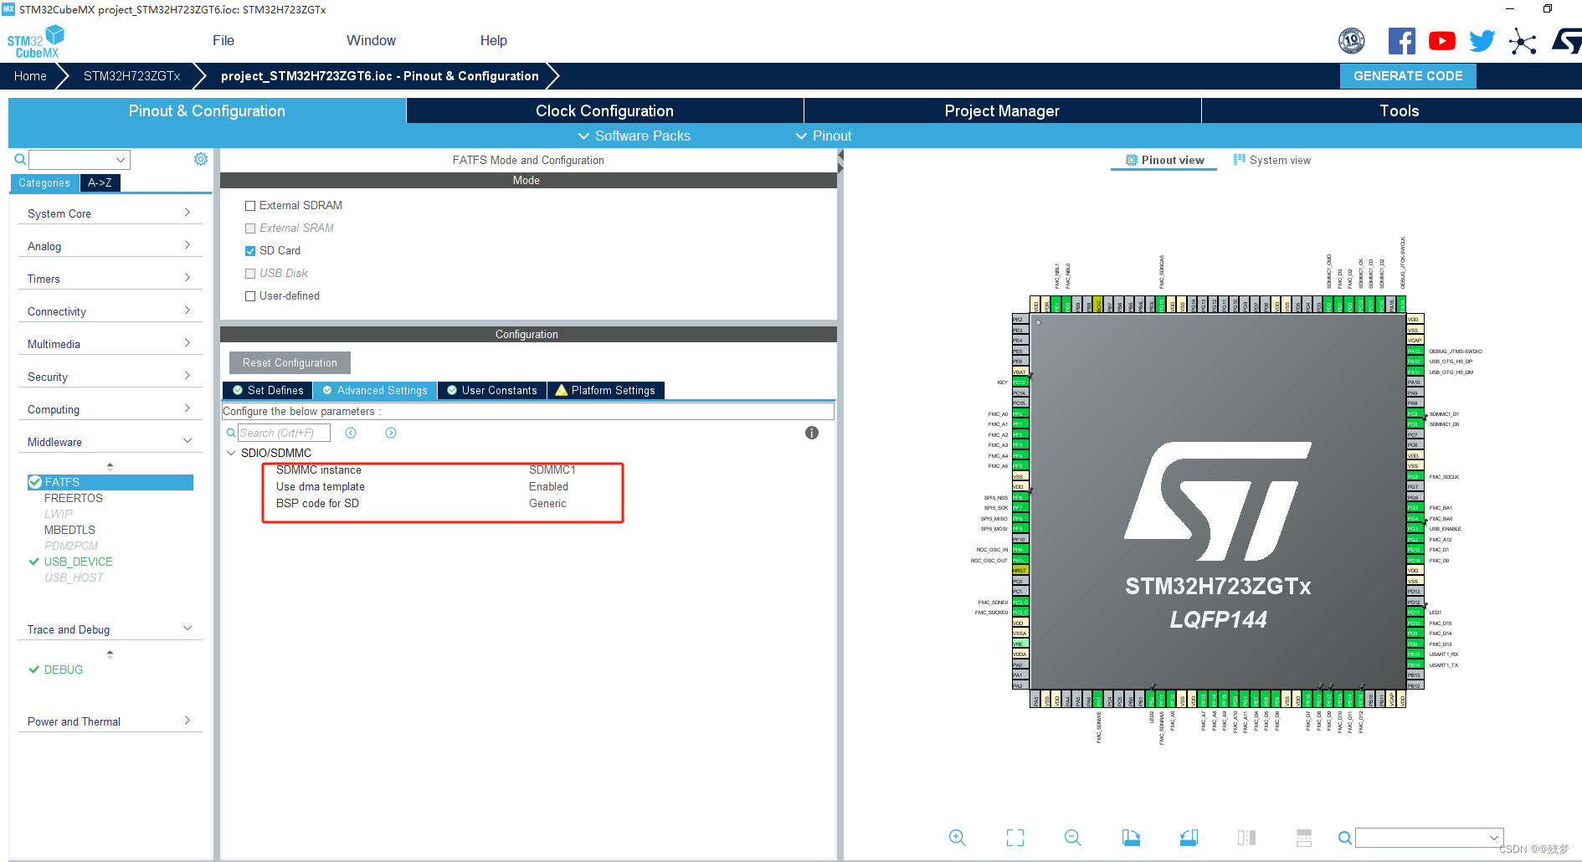Click the search magnifier in categories panel
This screenshot has height=862, width=1582.
coord(20,159)
